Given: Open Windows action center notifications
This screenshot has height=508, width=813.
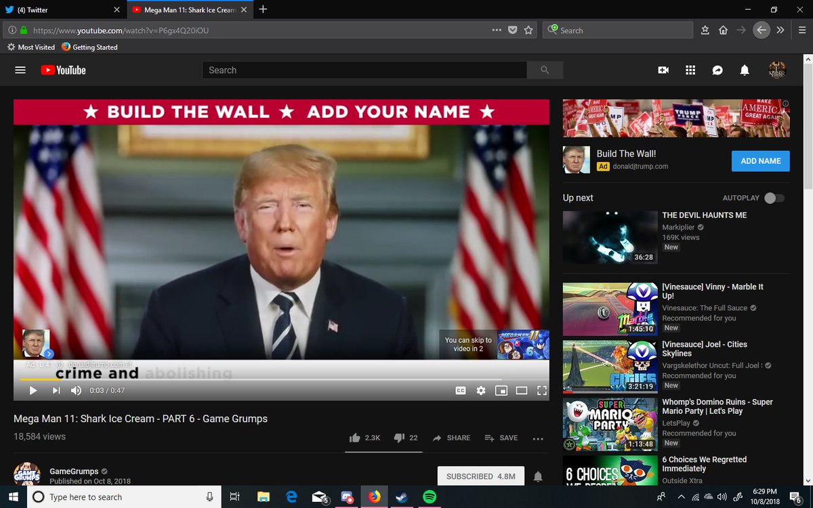Looking at the screenshot, I should point(795,496).
